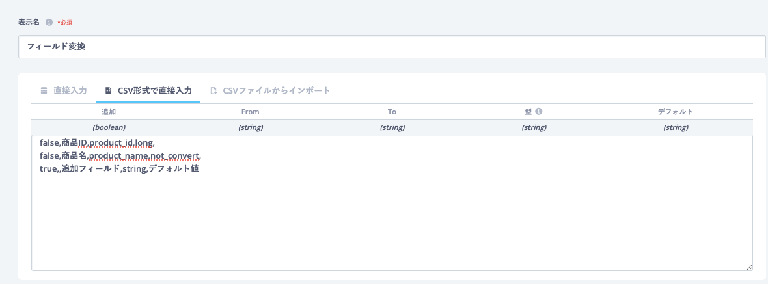Click the (boolean) type label
Image resolution: width=768 pixels, height=284 pixels.
109,127
